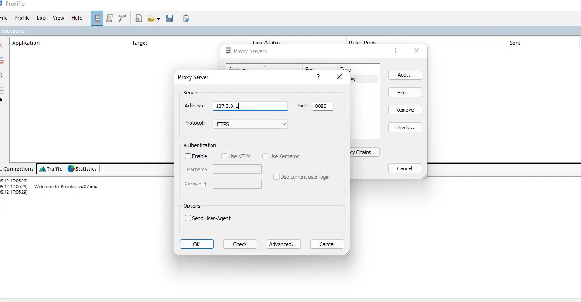Click the help question mark in Proxy Server dialog

point(318,77)
